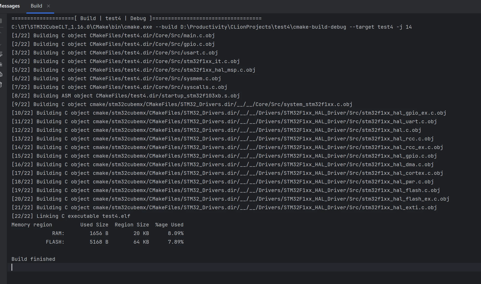Click the '[21/22]' hal_exti.c.obj line
The image size is (481, 284).
tap(224, 208)
